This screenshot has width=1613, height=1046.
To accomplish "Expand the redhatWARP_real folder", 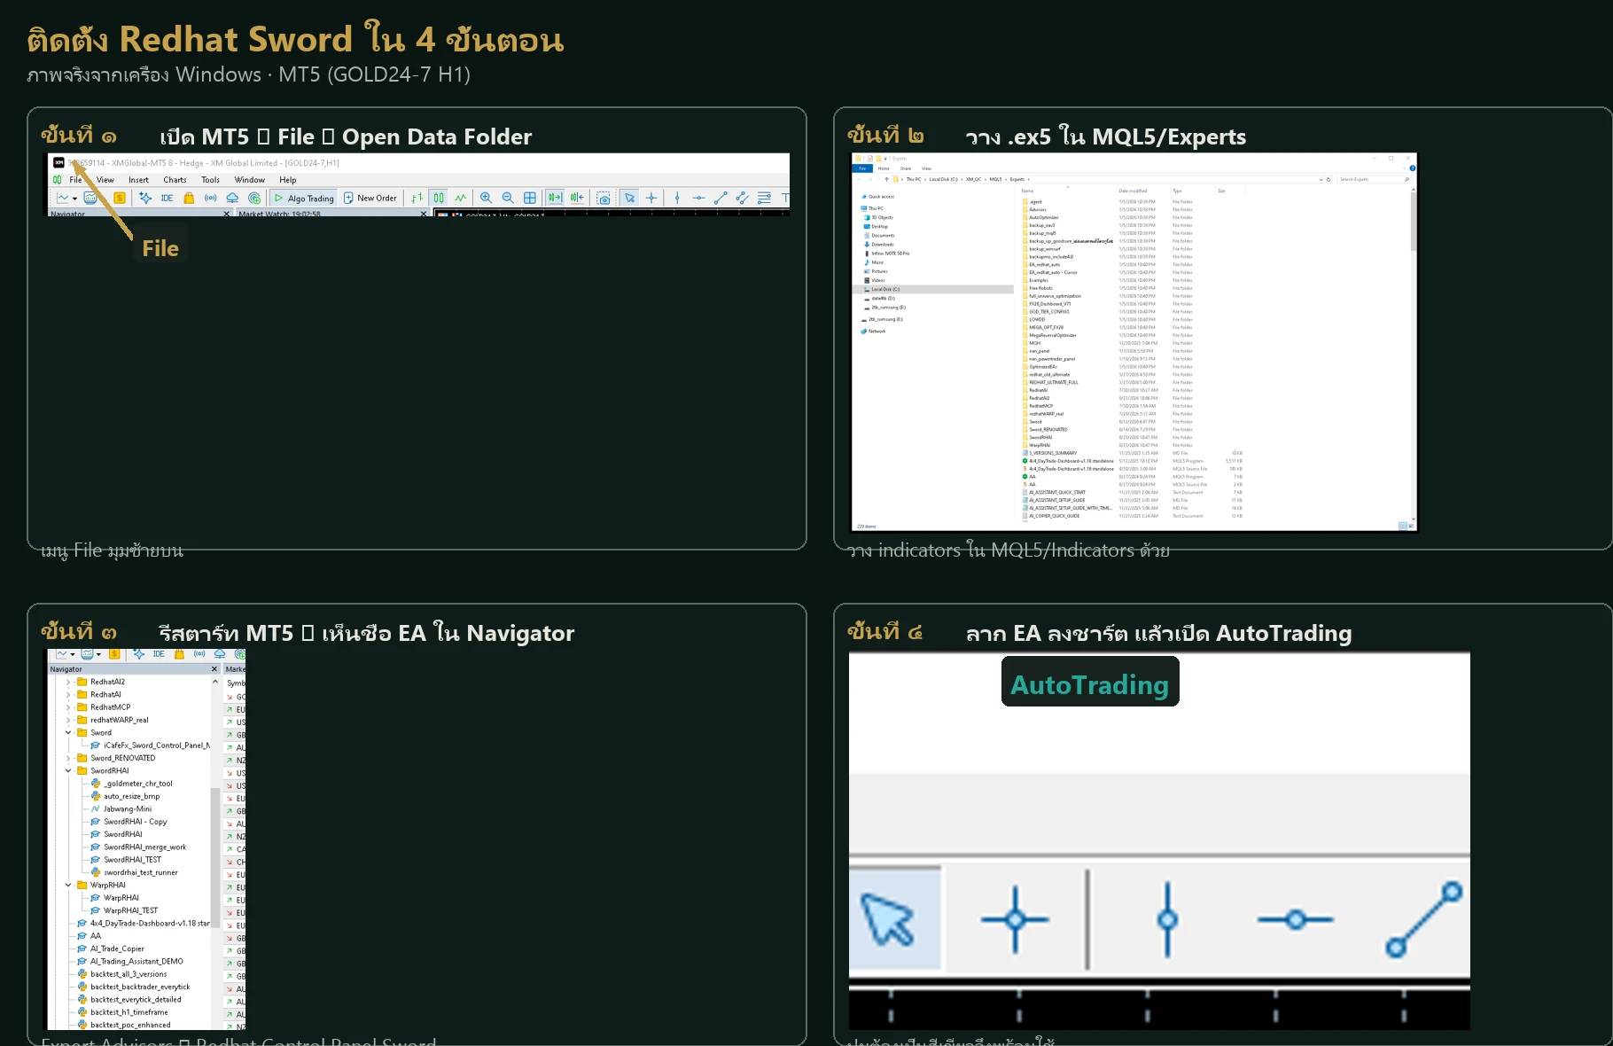I will (68, 720).
